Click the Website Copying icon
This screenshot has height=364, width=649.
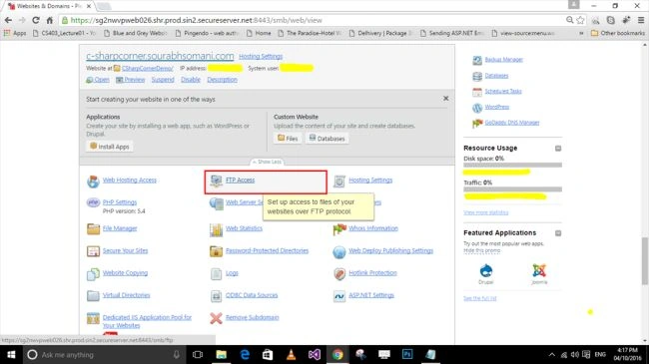point(93,274)
